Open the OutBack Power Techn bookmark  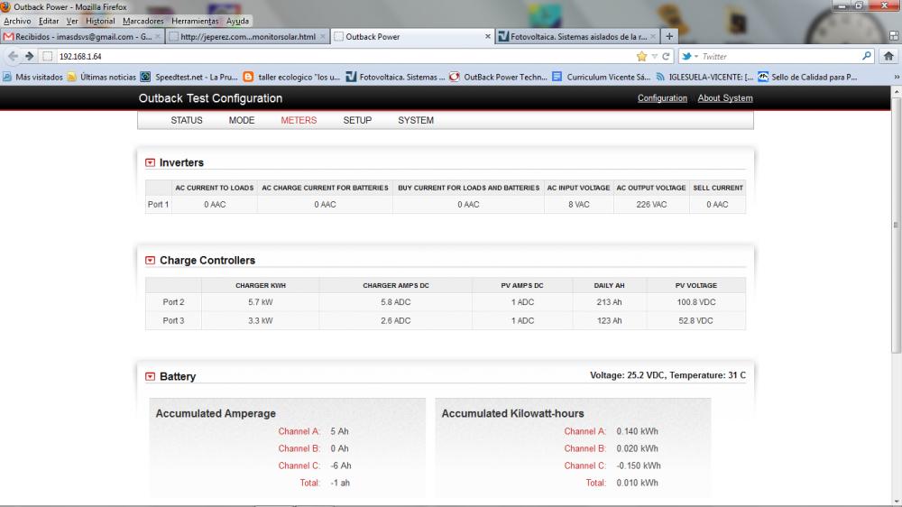click(x=498, y=77)
